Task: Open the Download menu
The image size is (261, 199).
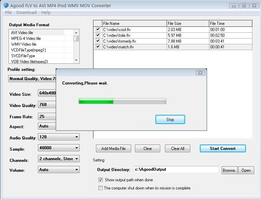Action: click(26, 13)
